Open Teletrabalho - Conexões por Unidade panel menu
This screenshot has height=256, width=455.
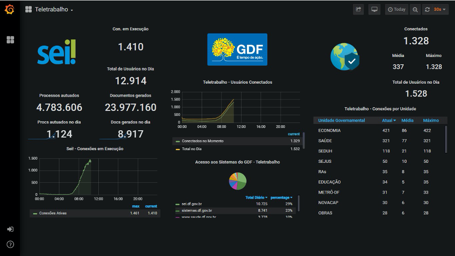coord(380,109)
